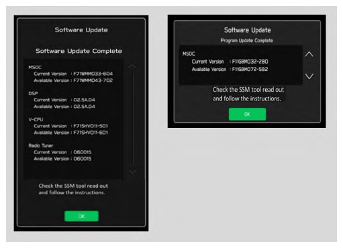343x248 pixels.
Task: Select Radio Tuner Current Version 060015 row
Action: pyautogui.click(x=62, y=152)
